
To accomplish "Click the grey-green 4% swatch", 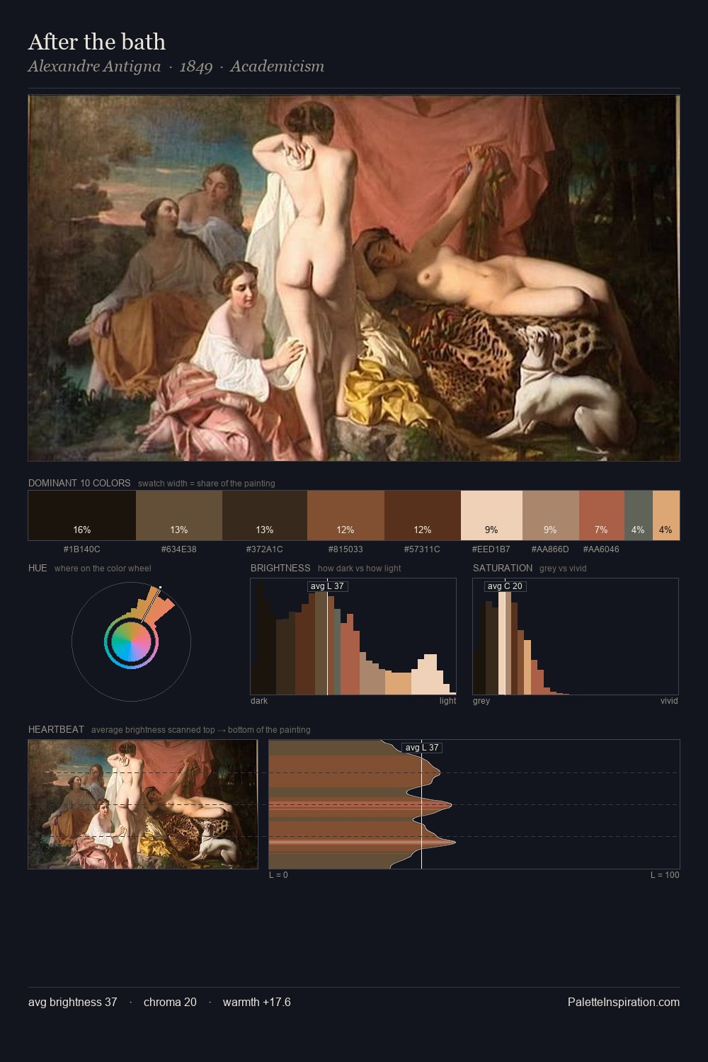I will click(639, 515).
